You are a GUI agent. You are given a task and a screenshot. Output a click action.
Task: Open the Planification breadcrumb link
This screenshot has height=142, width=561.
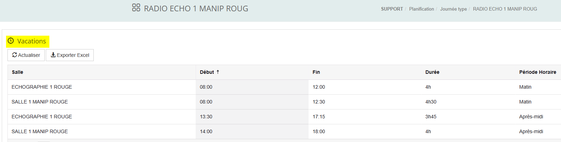pyautogui.click(x=421, y=9)
